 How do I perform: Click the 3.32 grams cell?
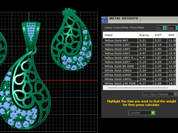[x=145, y=45]
